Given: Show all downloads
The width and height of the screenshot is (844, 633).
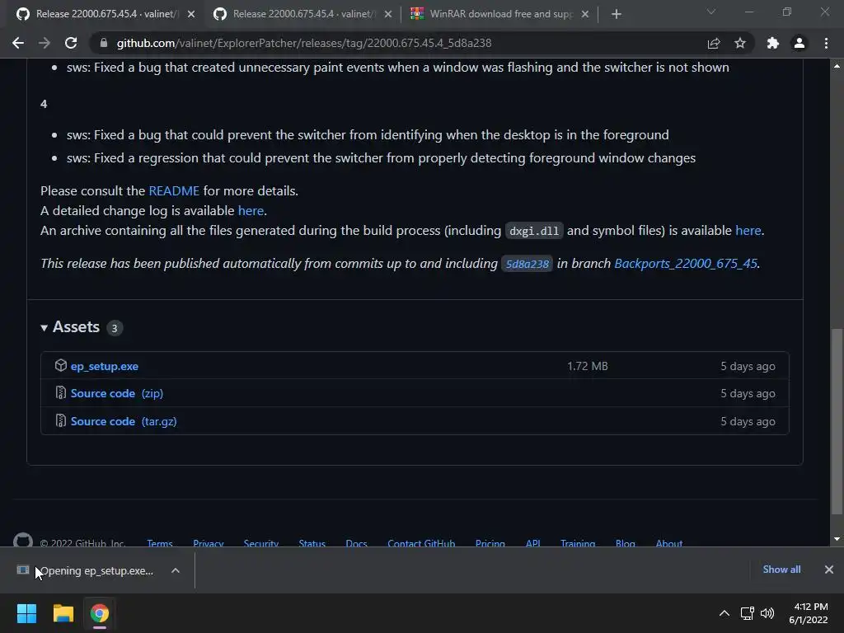Looking at the screenshot, I should (x=781, y=570).
